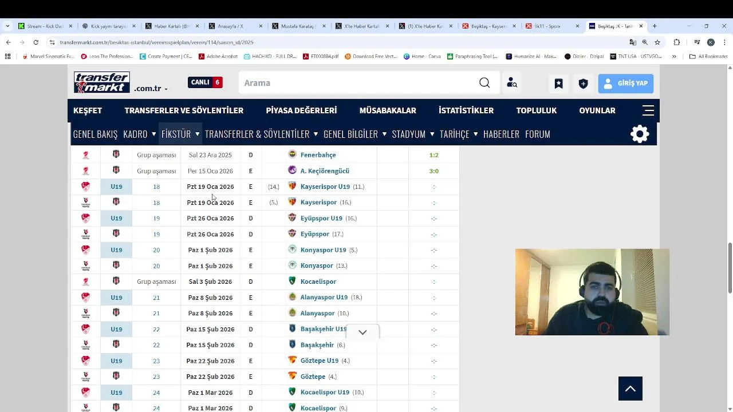Click the Kocaelispor team link
The width and height of the screenshot is (733, 412).
click(x=318, y=282)
